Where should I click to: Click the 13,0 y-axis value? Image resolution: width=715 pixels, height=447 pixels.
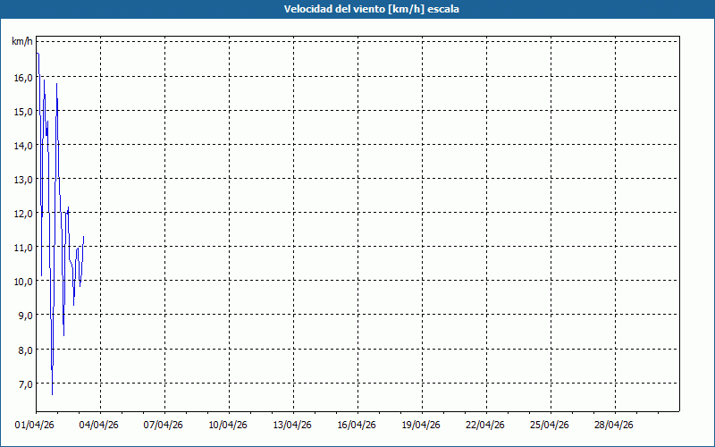pos(23,180)
